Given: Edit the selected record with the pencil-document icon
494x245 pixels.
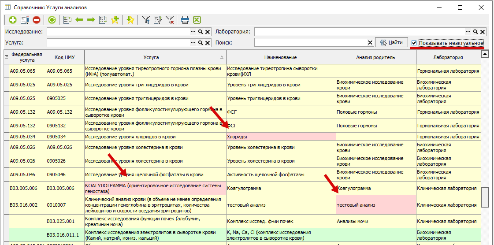Looking at the screenshot, I should 25,20.
